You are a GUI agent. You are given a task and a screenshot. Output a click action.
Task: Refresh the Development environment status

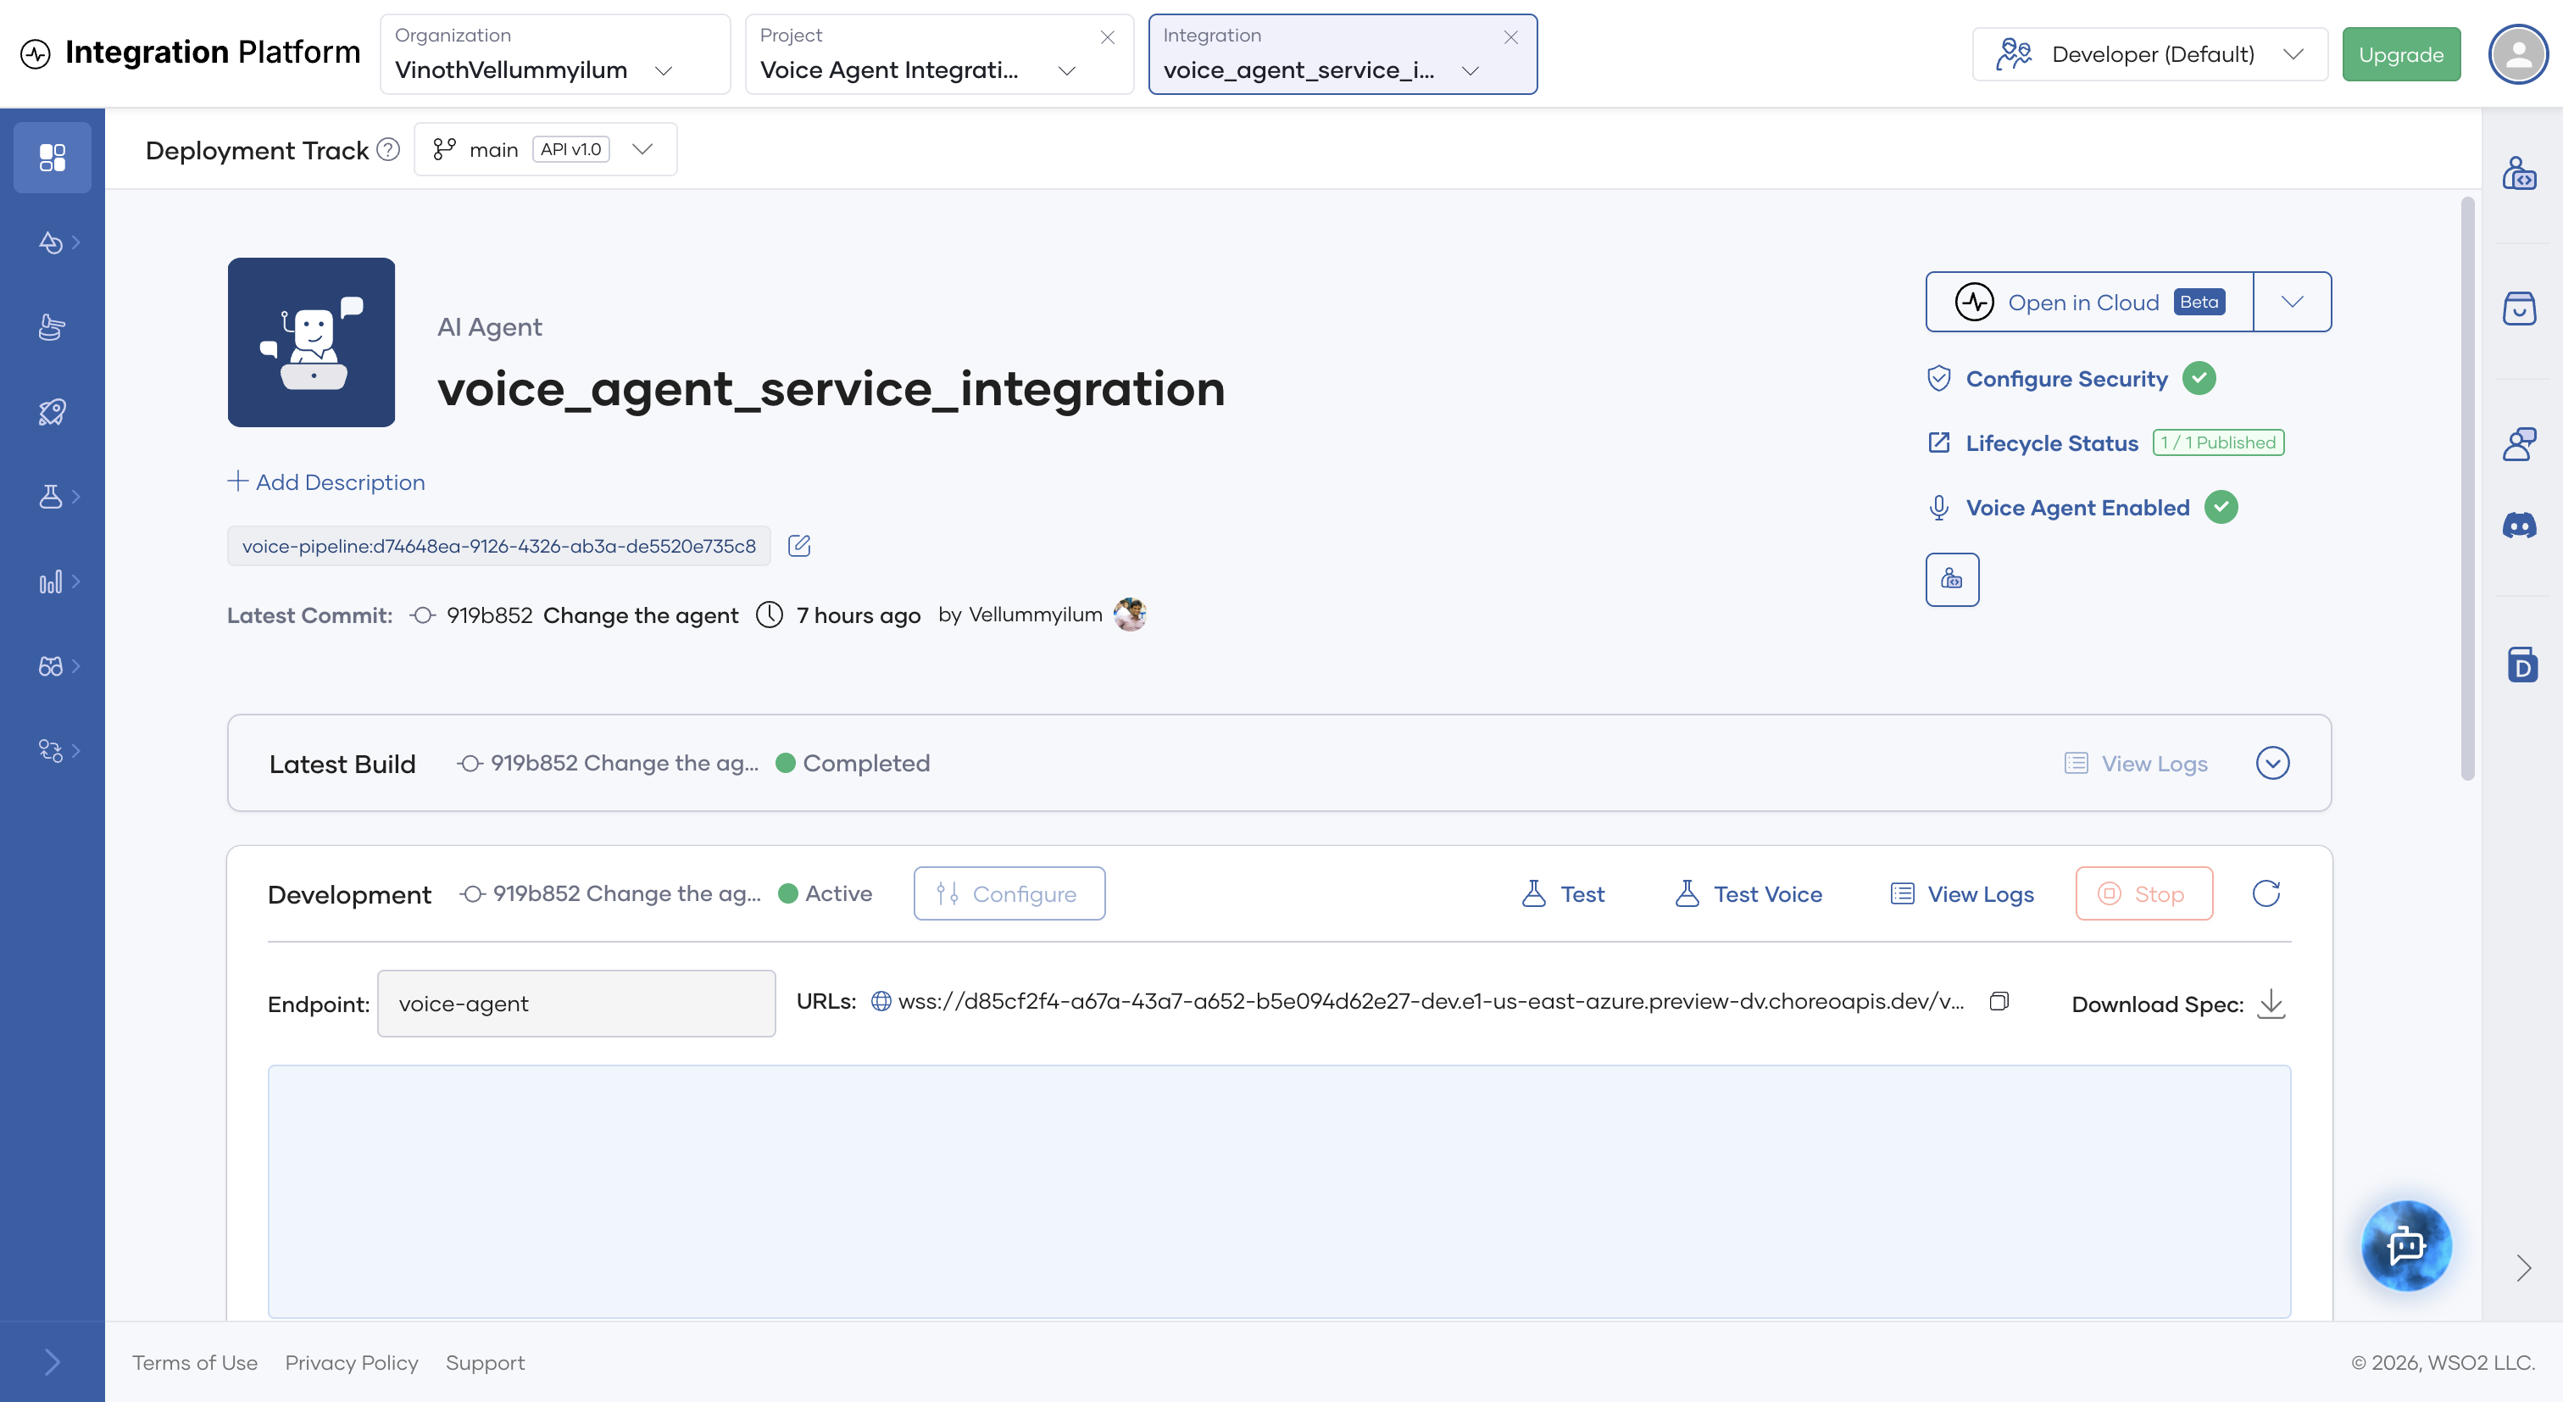pos(2266,893)
